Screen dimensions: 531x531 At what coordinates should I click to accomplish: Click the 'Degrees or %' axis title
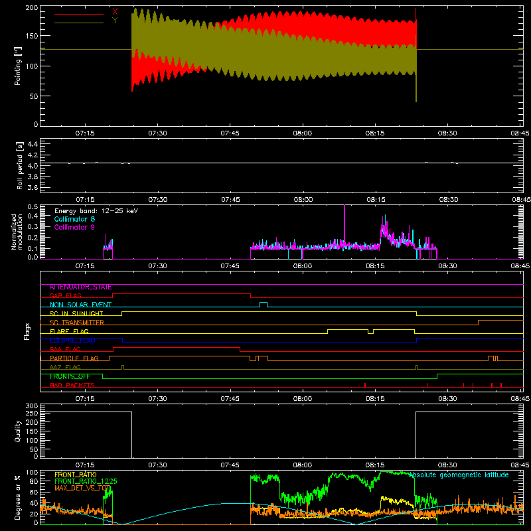click(18, 497)
